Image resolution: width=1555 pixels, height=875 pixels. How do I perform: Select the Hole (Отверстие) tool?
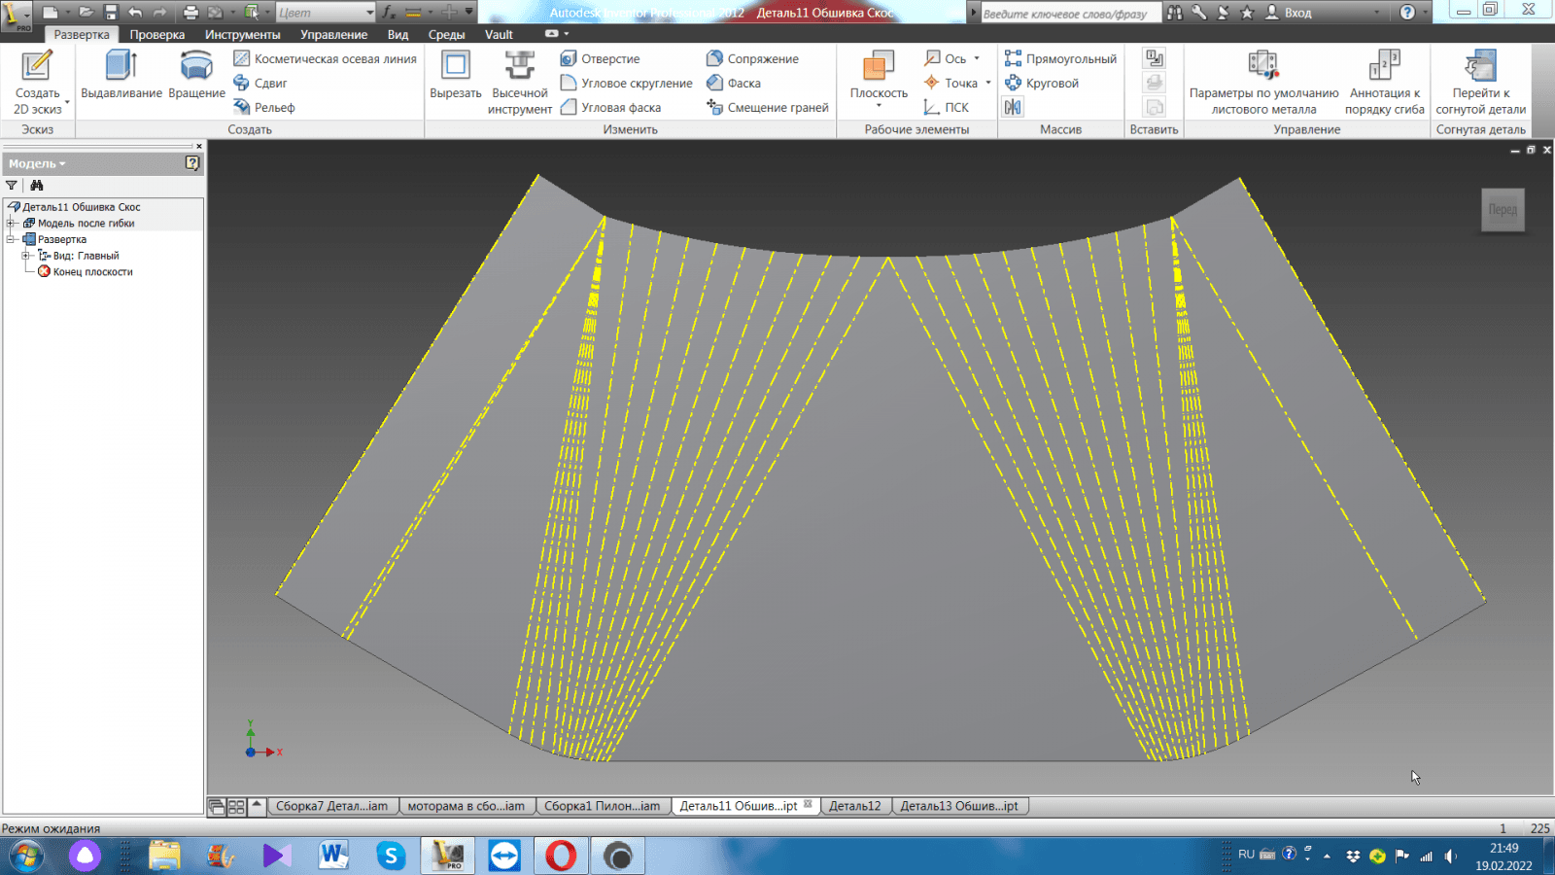tap(601, 59)
